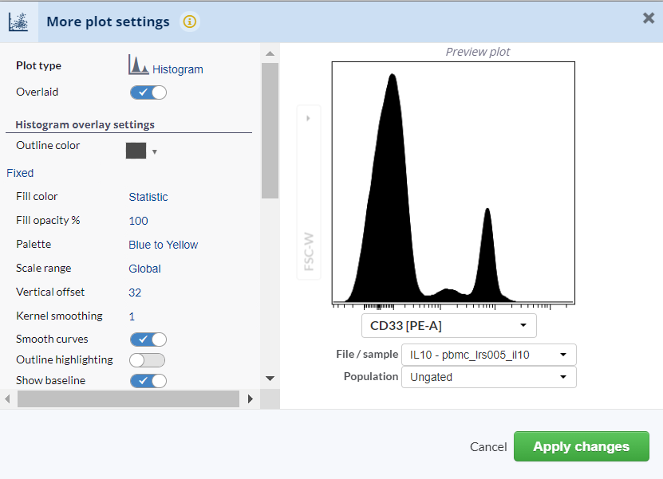The image size is (663, 479).
Task: Click the scatter plot icon in header
Action: point(18,22)
